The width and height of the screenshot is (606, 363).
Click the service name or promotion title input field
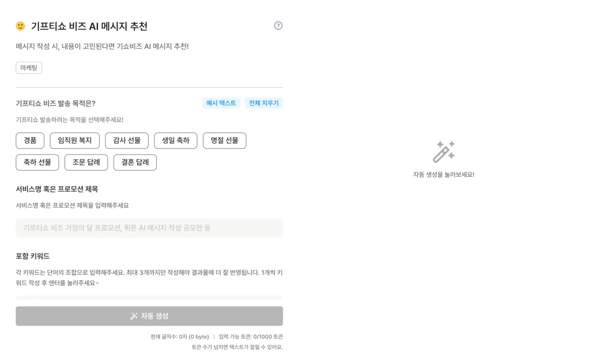(x=149, y=228)
